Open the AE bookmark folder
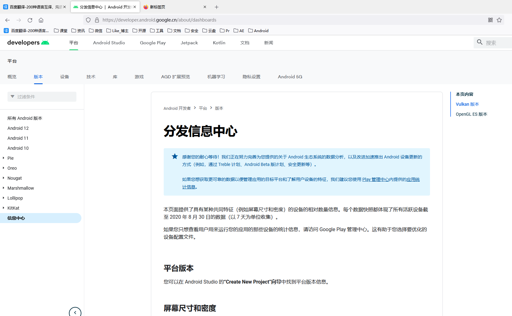This screenshot has height=316, width=512. pos(239,31)
